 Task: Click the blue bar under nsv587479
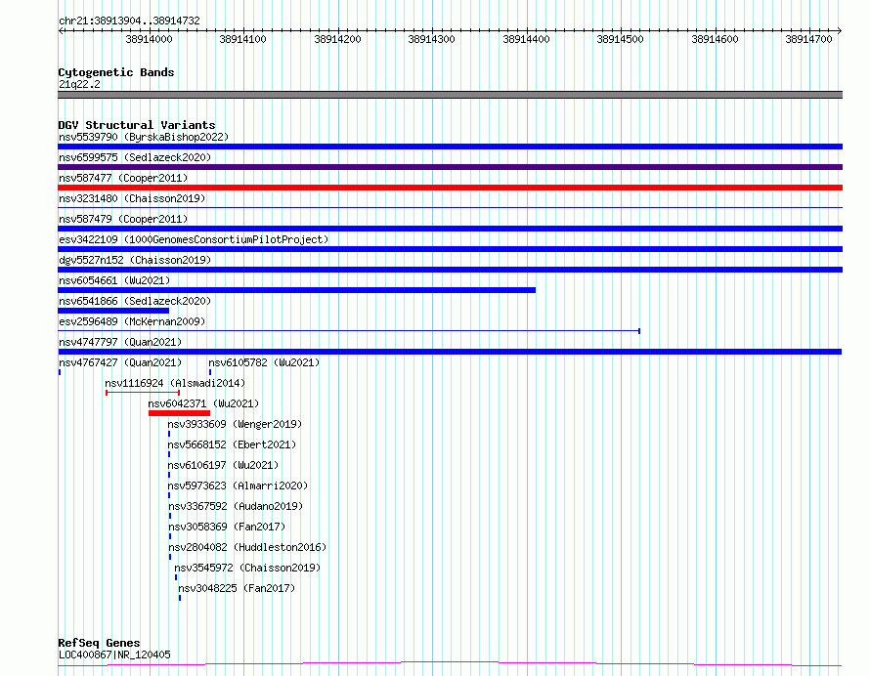[450, 229]
